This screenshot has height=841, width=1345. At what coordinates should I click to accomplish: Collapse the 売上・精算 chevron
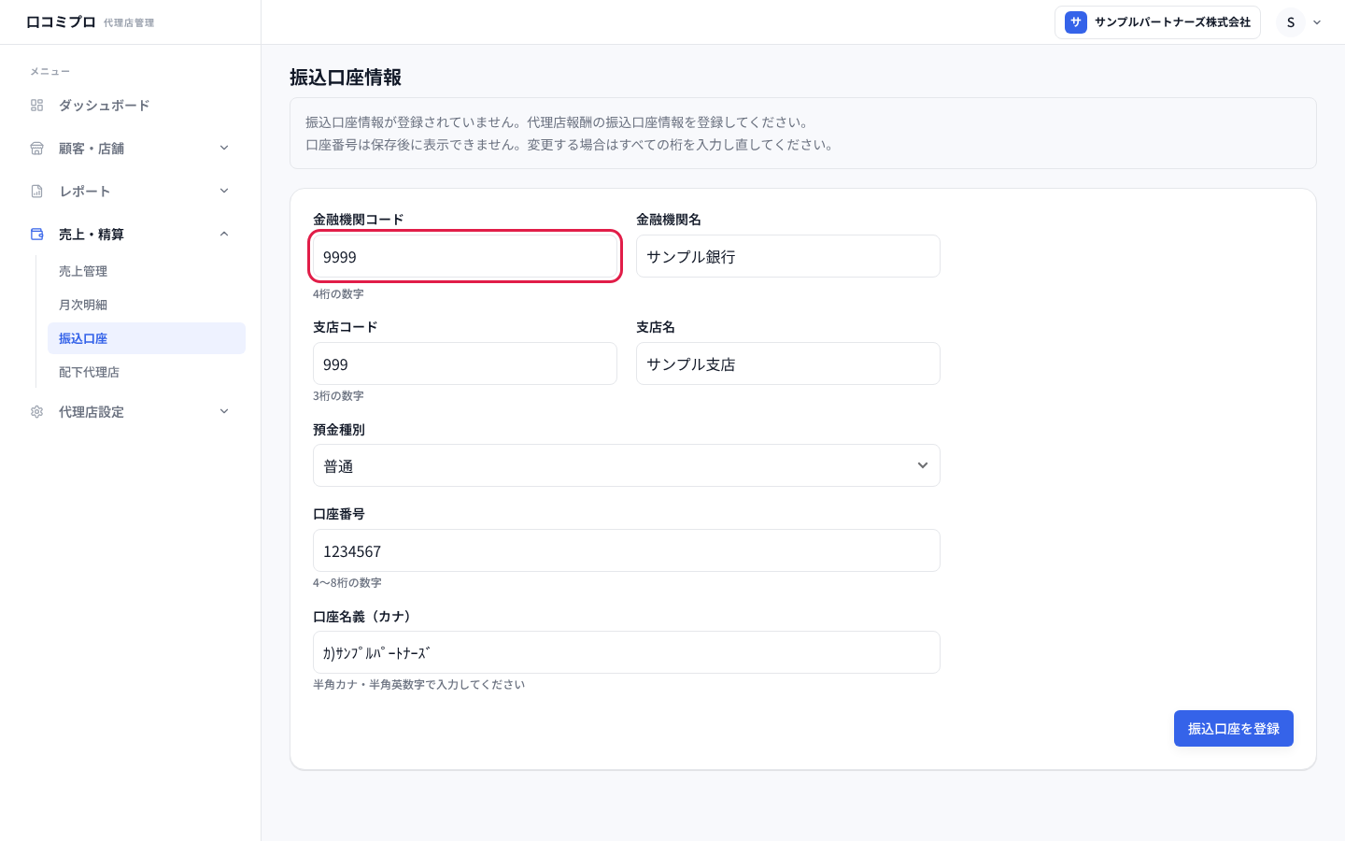coord(224,234)
